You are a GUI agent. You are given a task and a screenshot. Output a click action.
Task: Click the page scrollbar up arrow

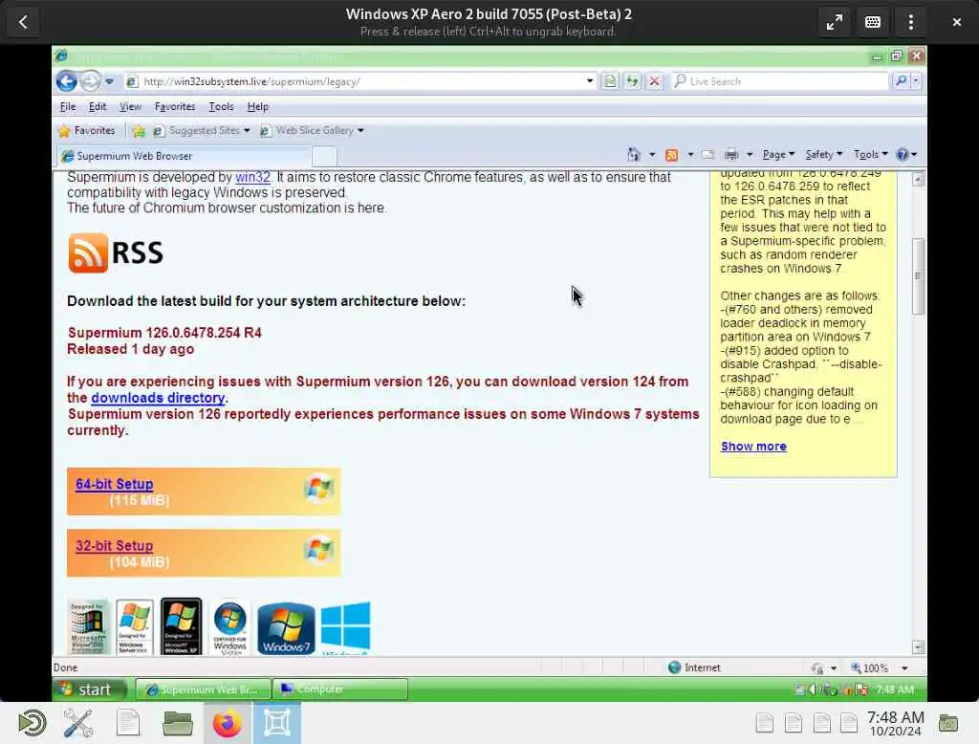click(x=918, y=179)
